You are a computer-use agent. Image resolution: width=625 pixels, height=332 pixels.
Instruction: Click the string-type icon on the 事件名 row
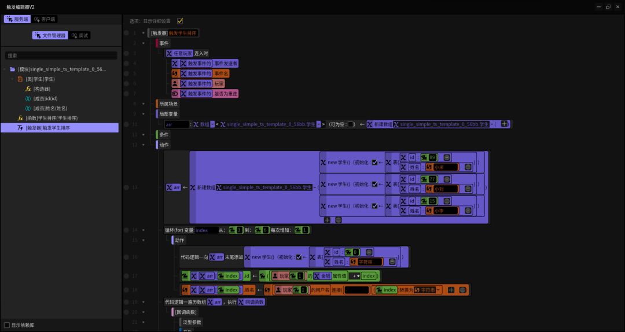pyautogui.click(x=175, y=73)
